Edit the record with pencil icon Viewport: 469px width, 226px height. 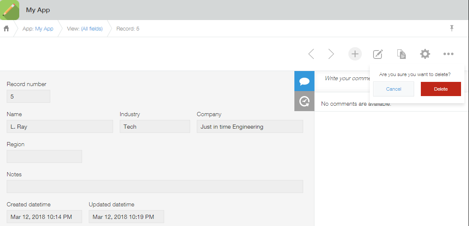tap(378, 54)
